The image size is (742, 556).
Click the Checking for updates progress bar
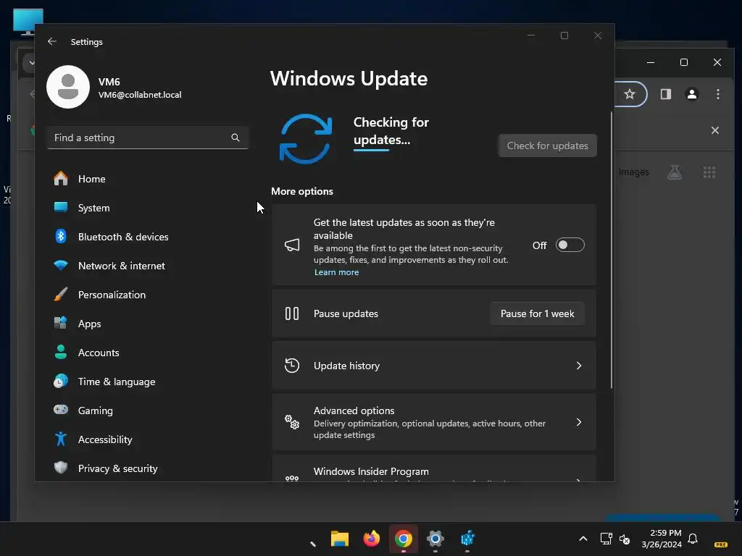[372, 150]
